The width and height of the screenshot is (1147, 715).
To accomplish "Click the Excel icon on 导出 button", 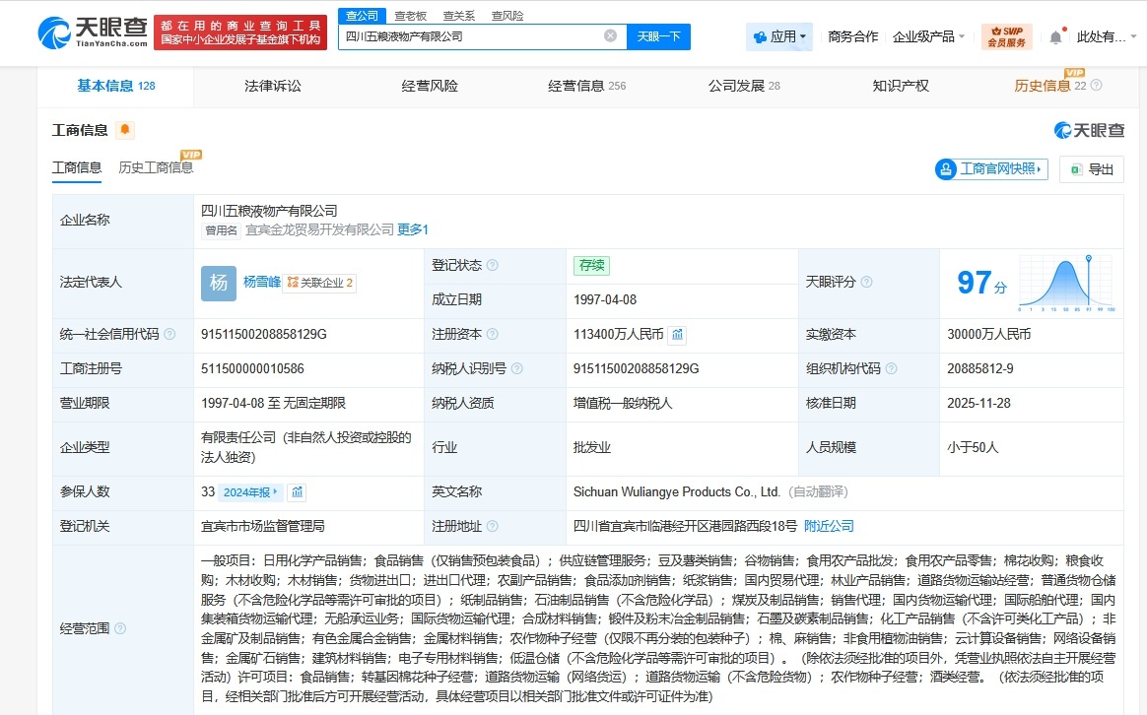I will point(1076,169).
